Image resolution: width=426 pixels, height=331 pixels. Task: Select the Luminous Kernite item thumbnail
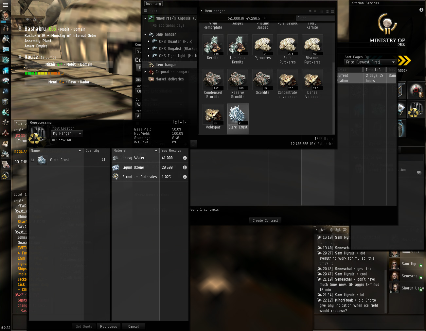pos(238,45)
